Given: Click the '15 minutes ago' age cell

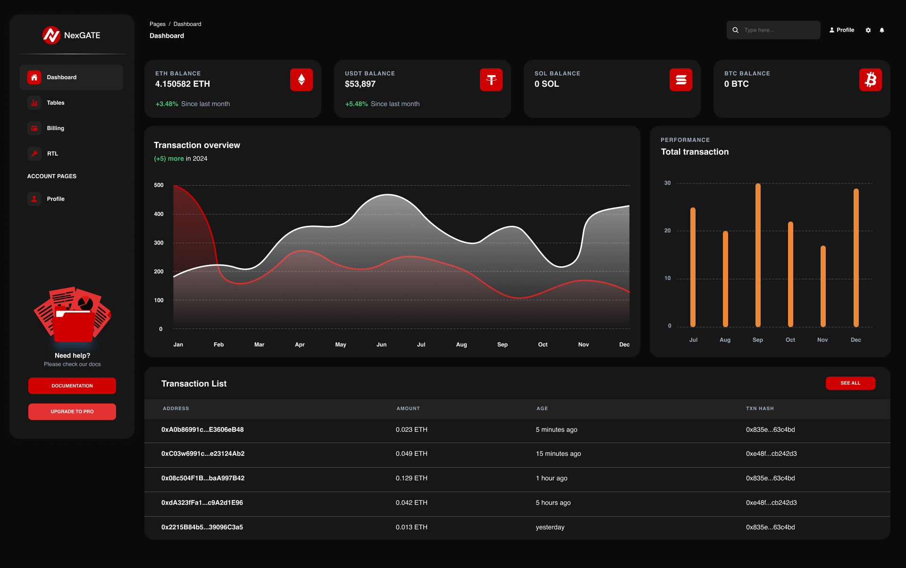Looking at the screenshot, I should point(558,453).
